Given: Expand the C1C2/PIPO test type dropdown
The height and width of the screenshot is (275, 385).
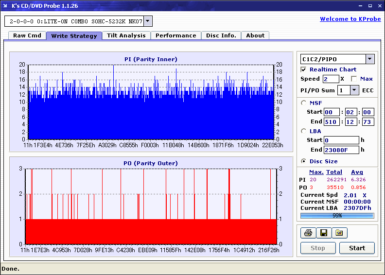Looking at the screenshot, I should tap(370, 59).
